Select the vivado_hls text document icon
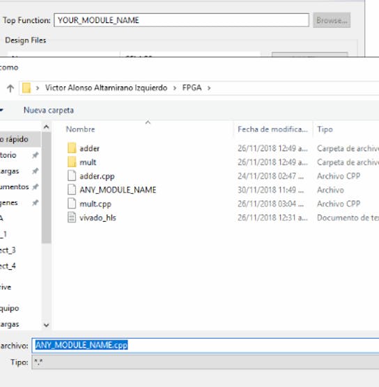 [x=72, y=218]
